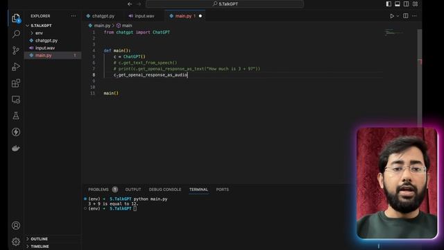
Task: Open editor More Actions ellipsis
Action: 414,16
